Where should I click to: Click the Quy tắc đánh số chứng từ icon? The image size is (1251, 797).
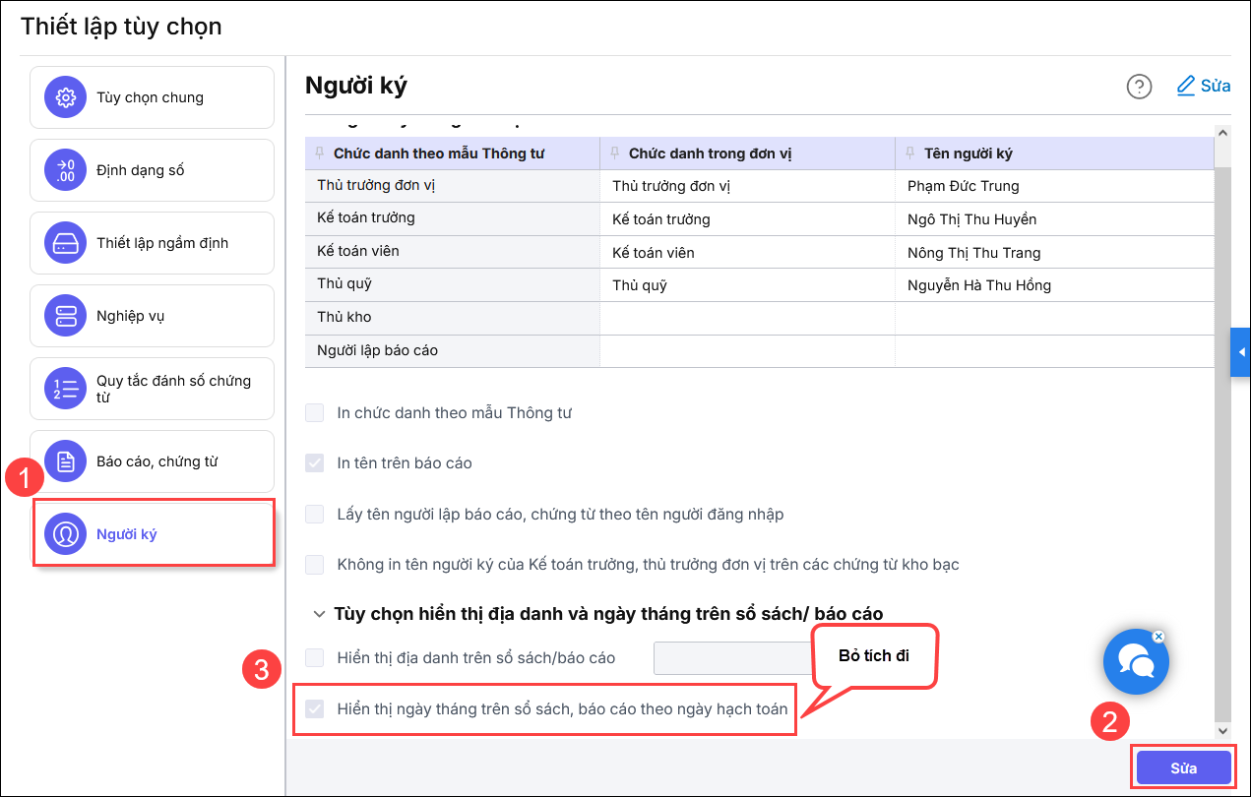tap(66, 389)
